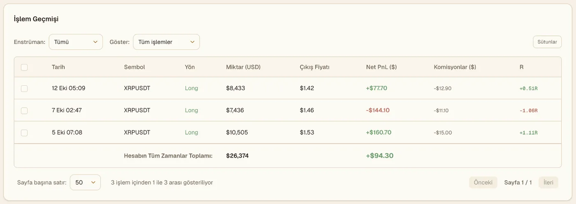Click Long in the 7 Eki row
This screenshot has width=576, height=204.
point(191,110)
